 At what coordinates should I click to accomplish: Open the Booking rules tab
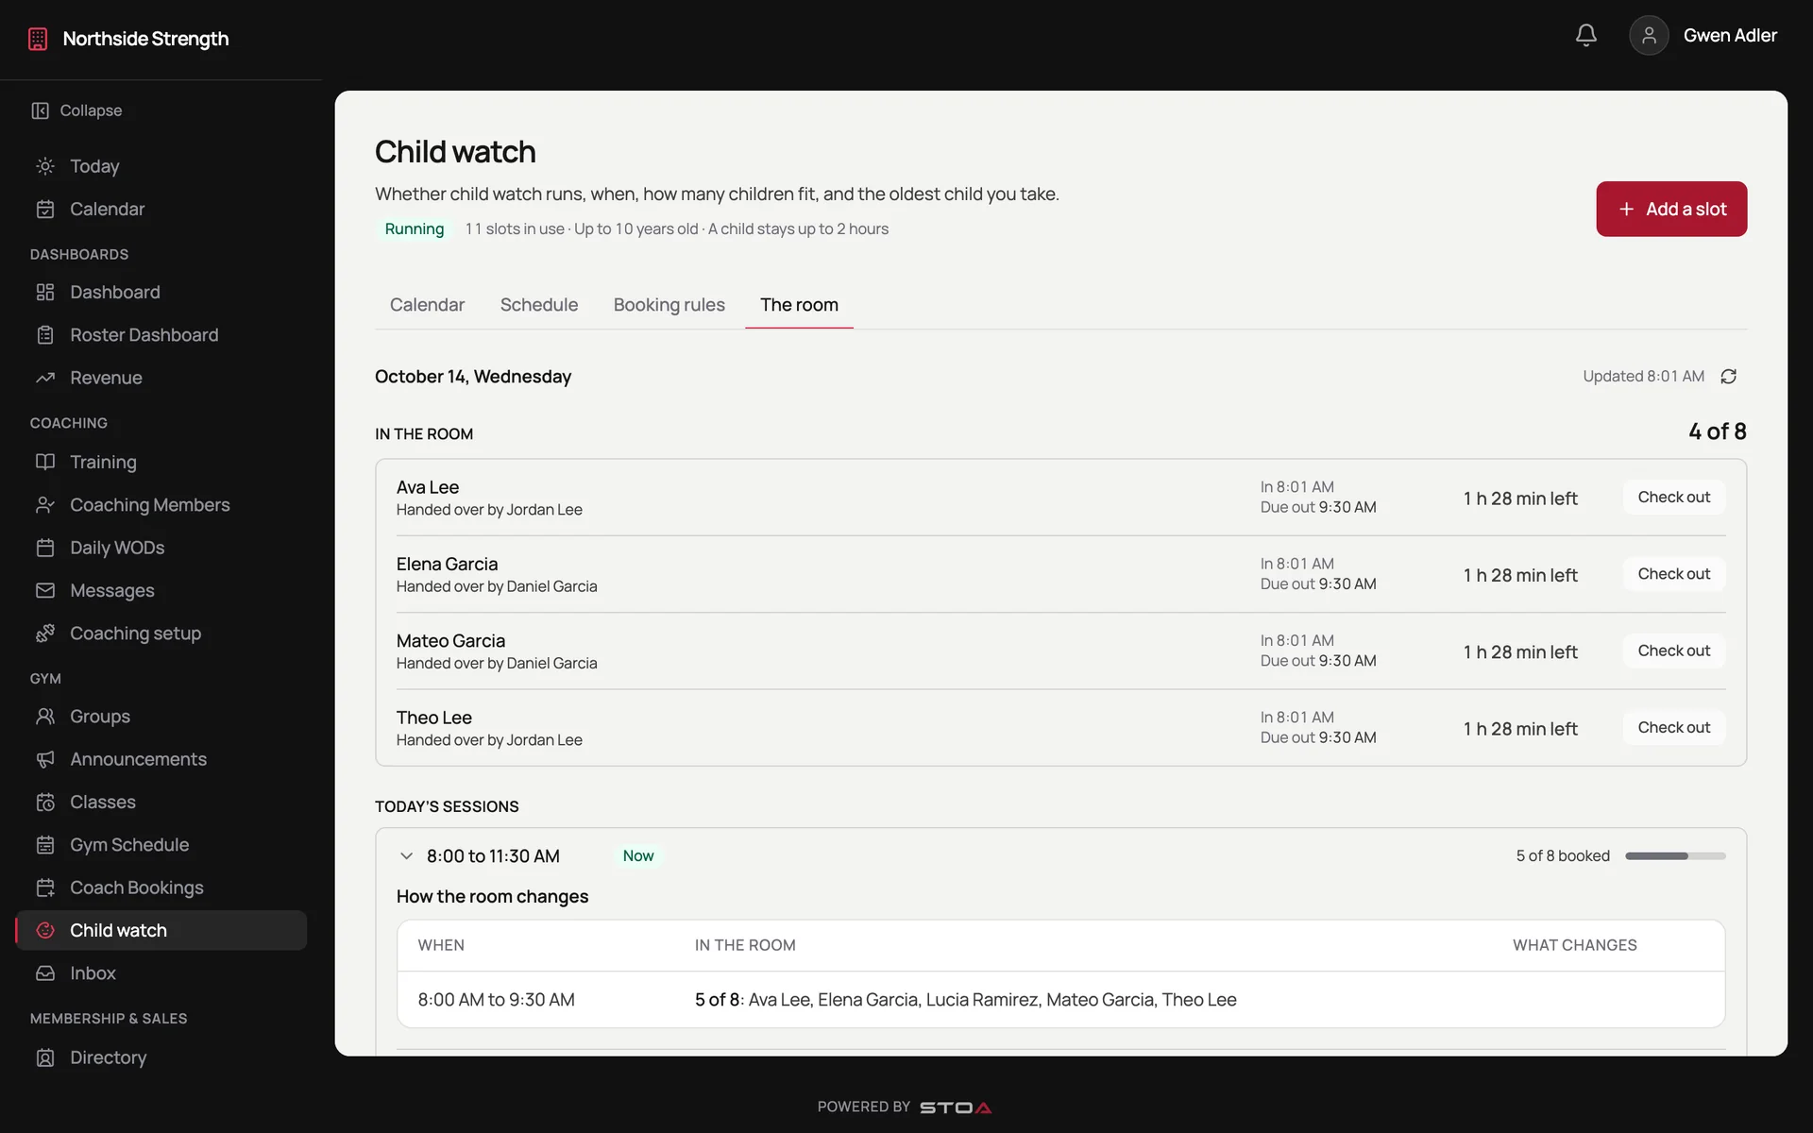[x=669, y=305]
